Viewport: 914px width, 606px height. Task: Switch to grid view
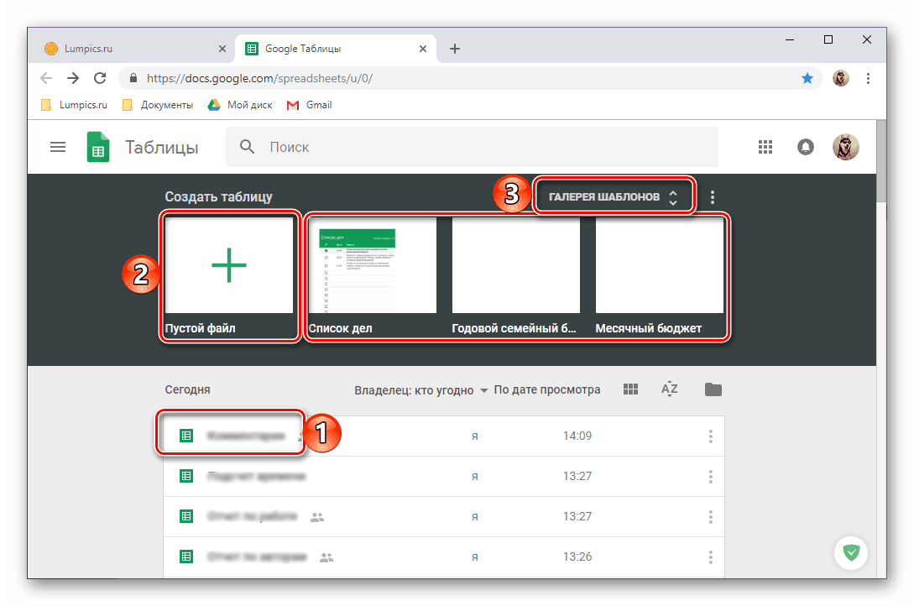[x=630, y=389]
